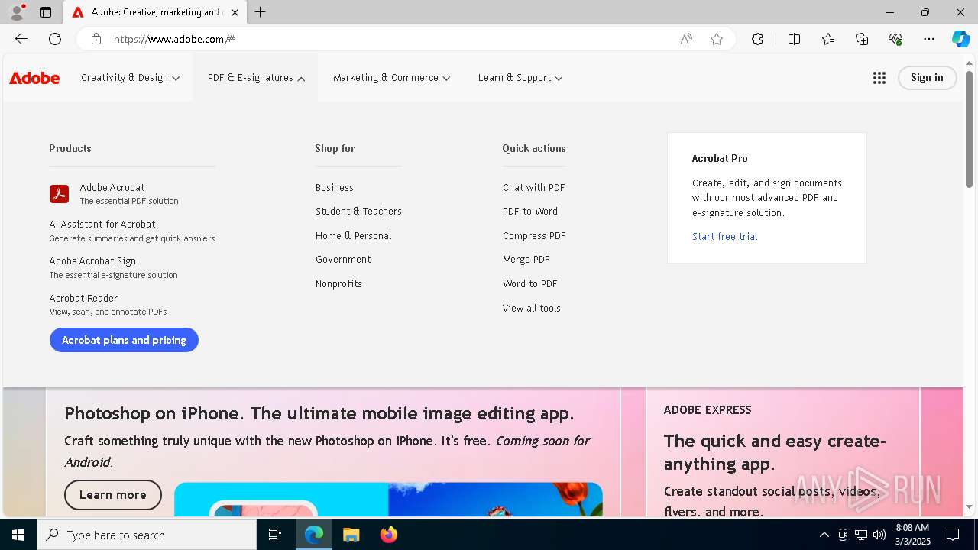Open Tab actions menu
Viewport: 978px width, 550px height.
click(46, 12)
